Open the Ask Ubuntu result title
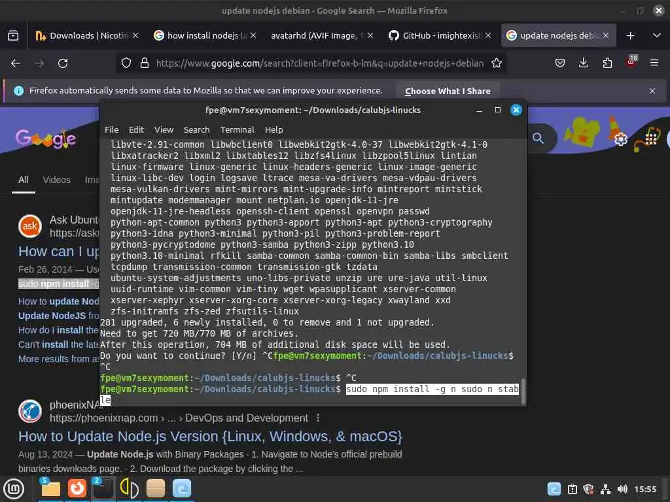The width and height of the screenshot is (670, 502). coord(58,252)
